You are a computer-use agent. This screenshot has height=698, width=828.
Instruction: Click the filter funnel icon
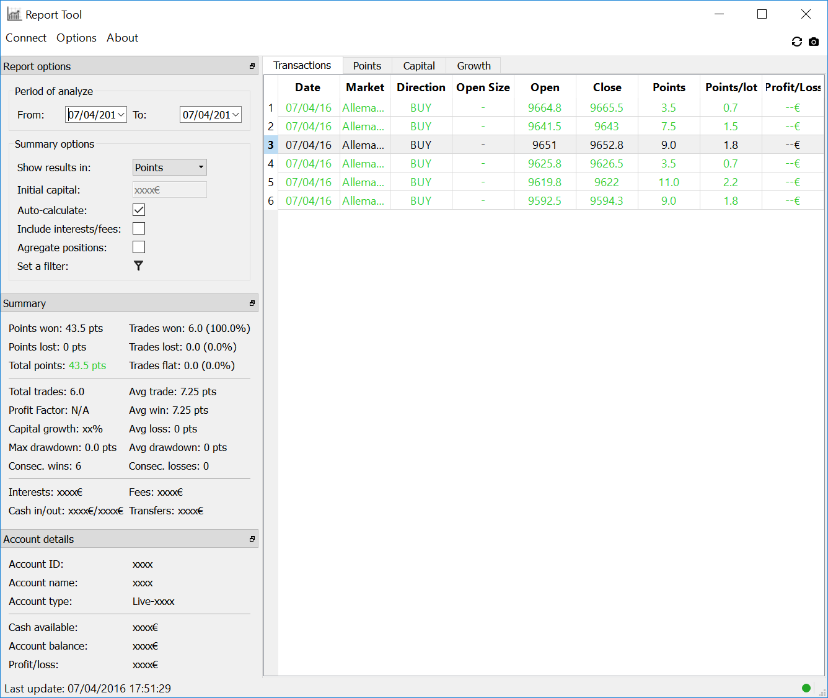pos(138,266)
